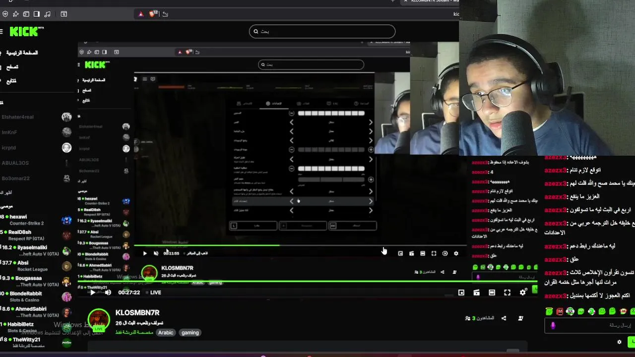Open تصفح browse sidebar item
The height and width of the screenshot is (357, 635).
pos(12,67)
